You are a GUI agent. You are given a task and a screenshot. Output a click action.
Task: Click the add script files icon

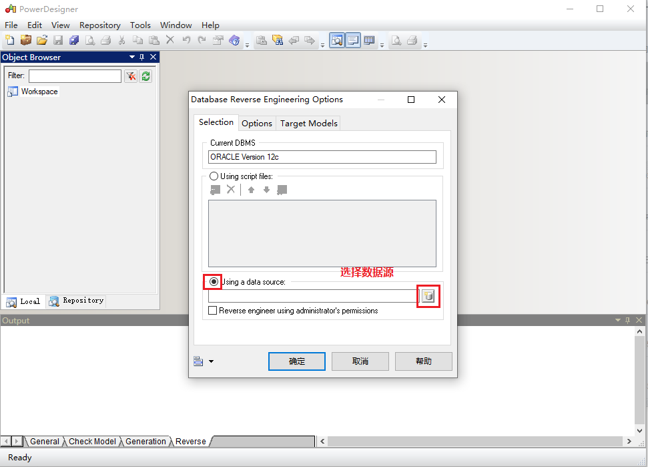click(216, 190)
